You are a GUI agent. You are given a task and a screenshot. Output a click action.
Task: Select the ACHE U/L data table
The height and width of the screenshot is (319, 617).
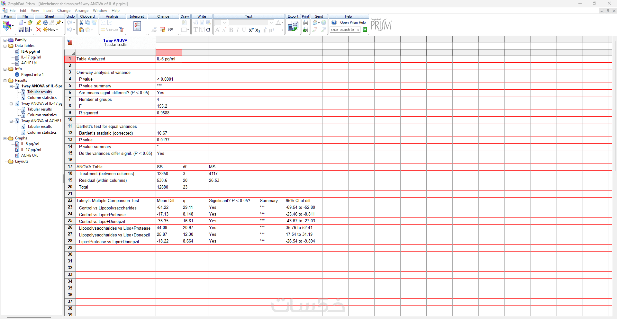pos(30,63)
